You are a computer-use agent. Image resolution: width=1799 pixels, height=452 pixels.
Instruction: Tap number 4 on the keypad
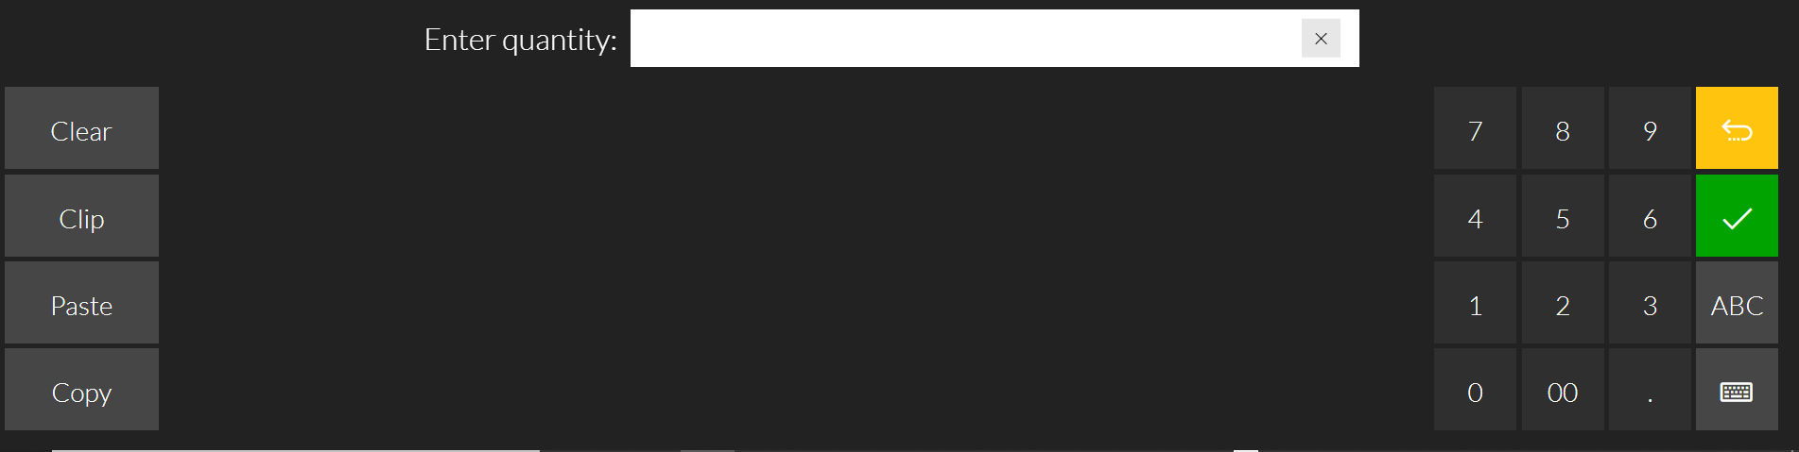coord(1475,216)
